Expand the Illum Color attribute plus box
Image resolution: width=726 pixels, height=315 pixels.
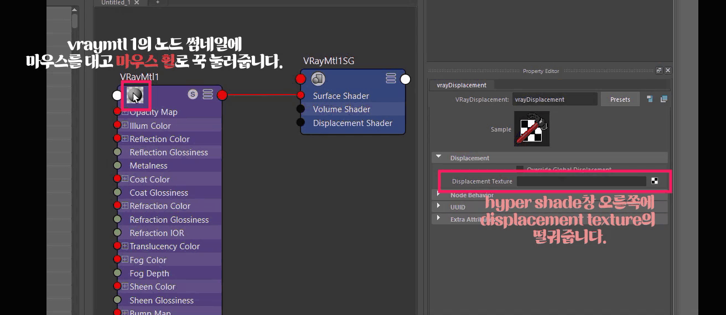click(125, 125)
